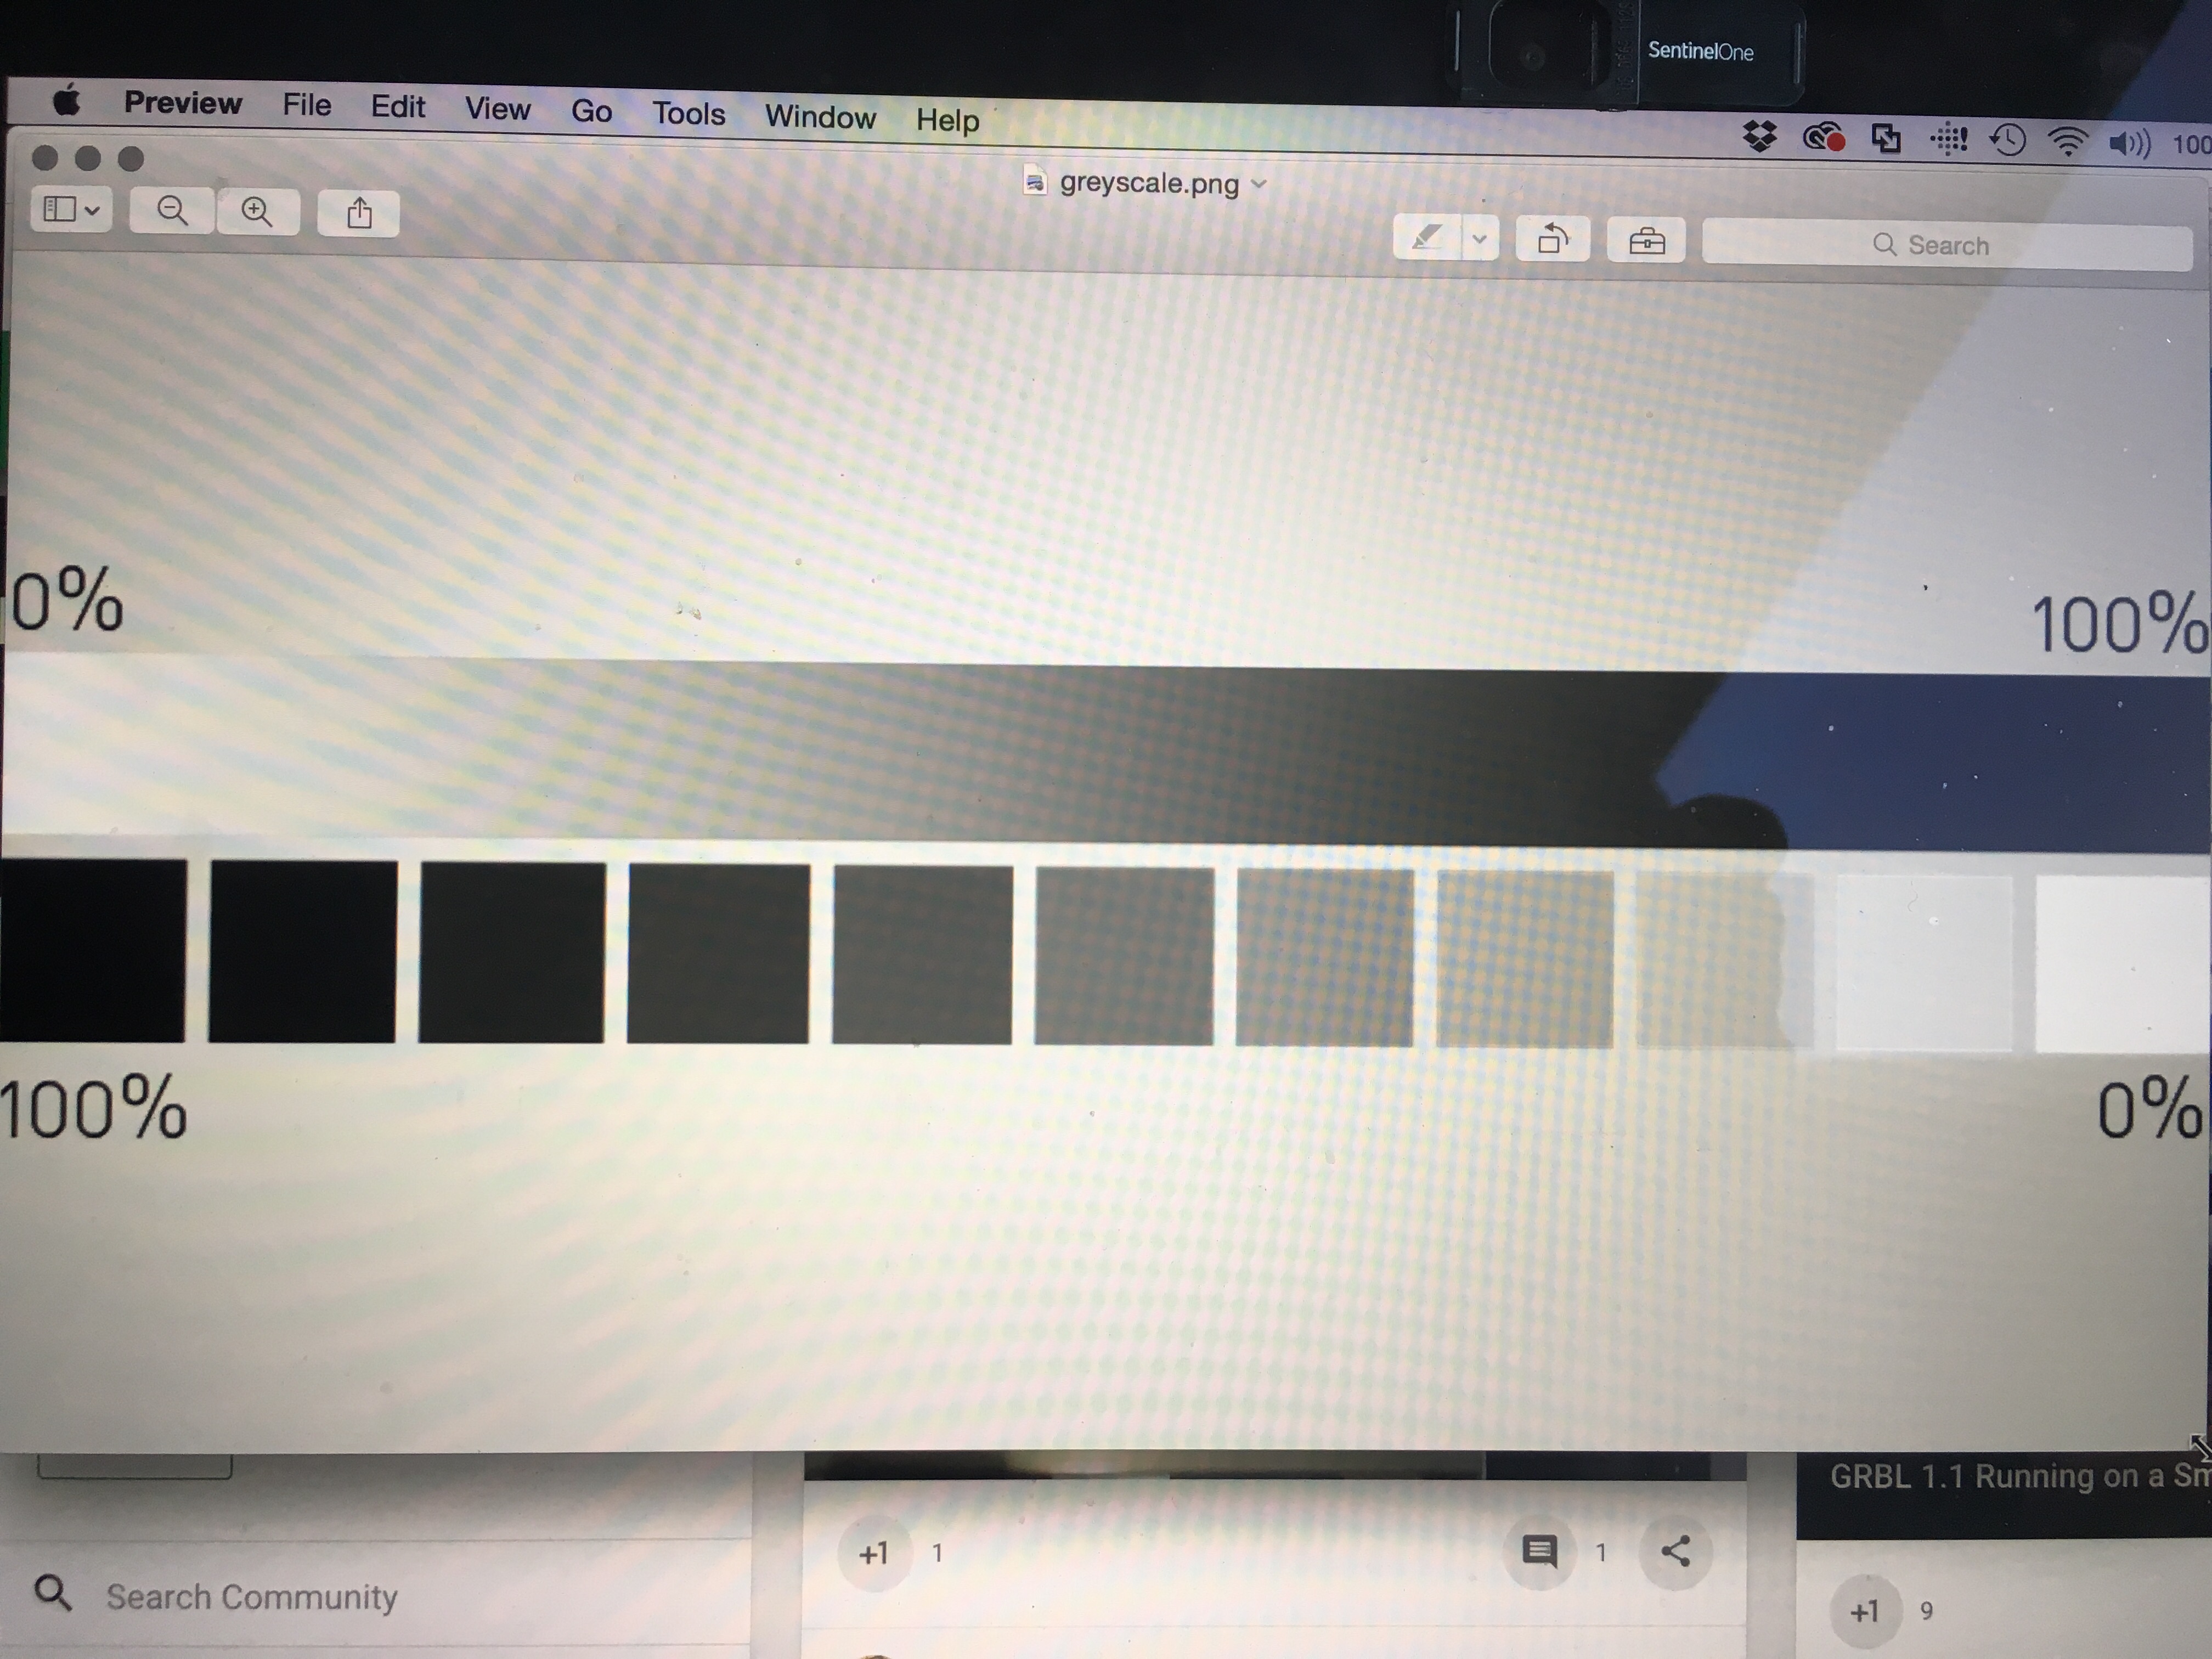Click the Zoom In magnifier button
Viewport: 2212px width, 1659px height.
257,211
